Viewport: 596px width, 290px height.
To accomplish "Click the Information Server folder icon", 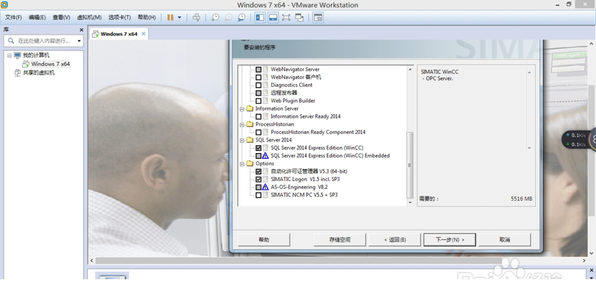I will [x=249, y=108].
